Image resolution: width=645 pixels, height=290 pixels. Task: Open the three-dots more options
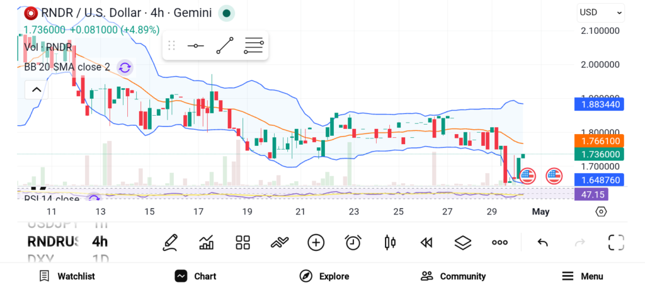click(499, 242)
